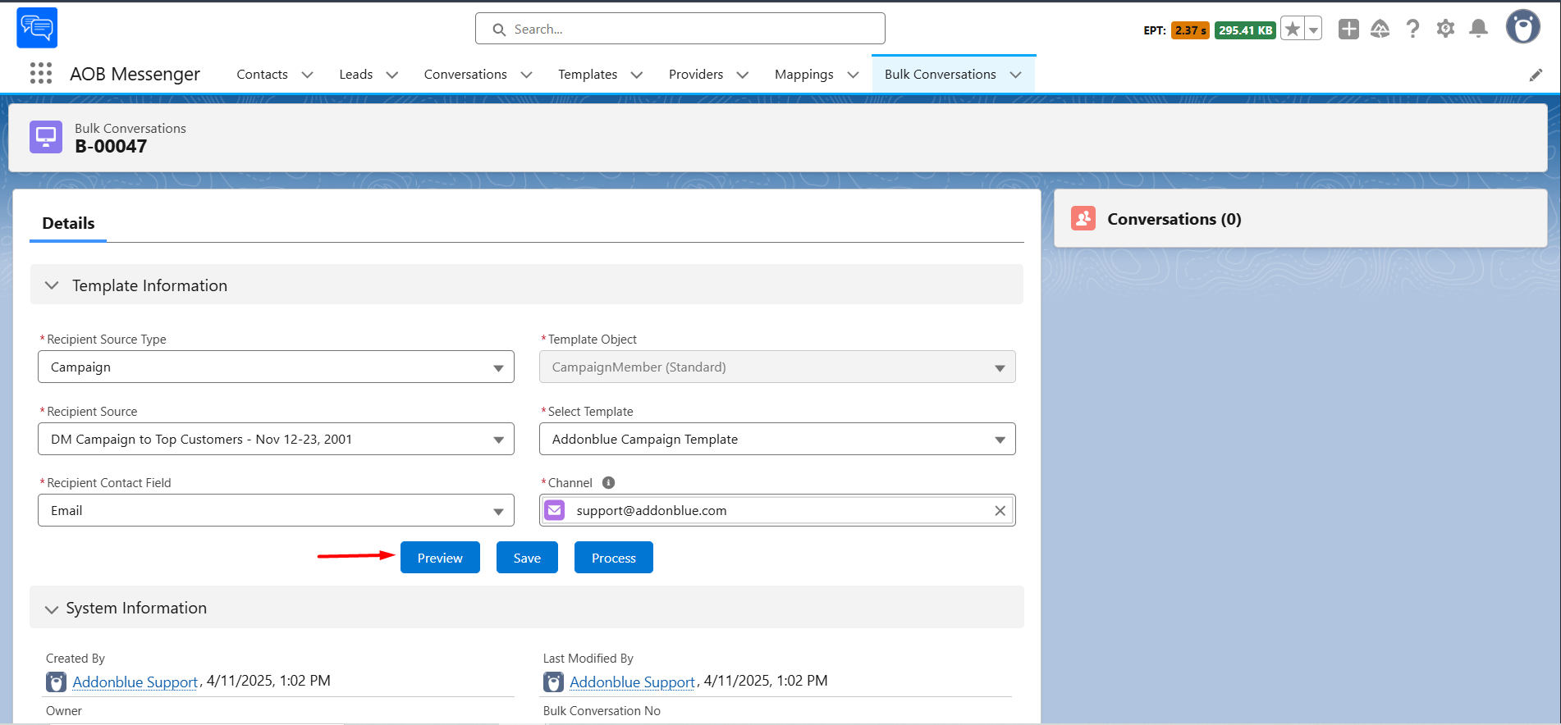Open the App Launcher grid

(x=41, y=74)
